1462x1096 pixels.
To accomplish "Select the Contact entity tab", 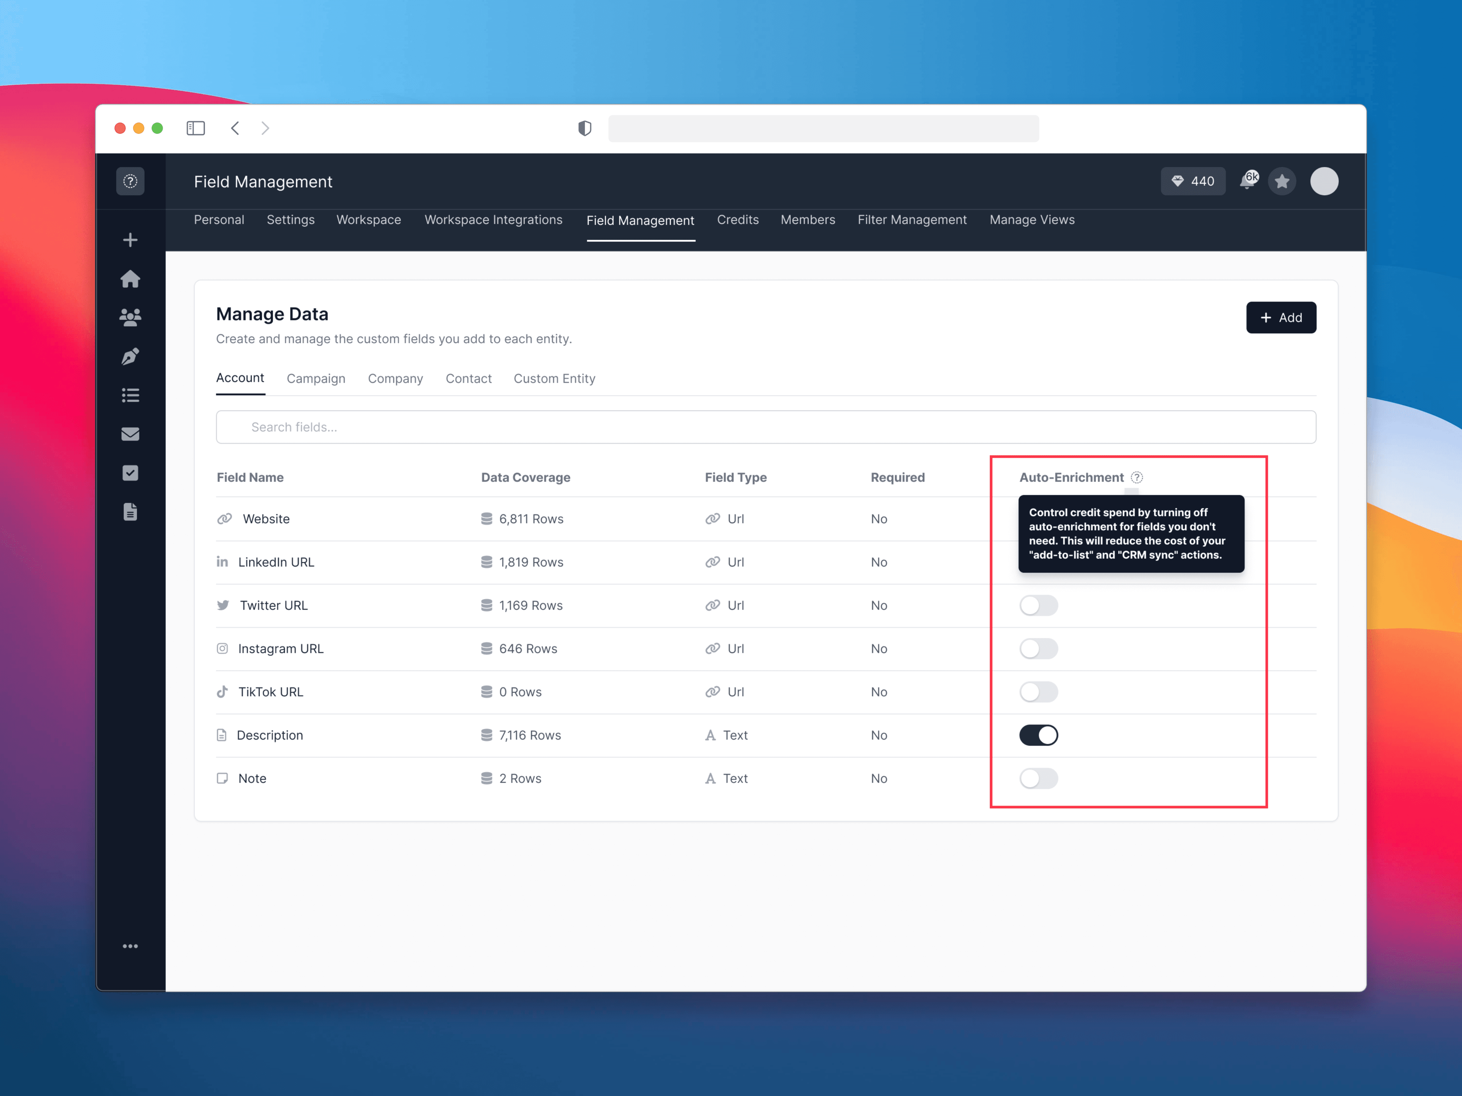I will pyautogui.click(x=468, y=379).
